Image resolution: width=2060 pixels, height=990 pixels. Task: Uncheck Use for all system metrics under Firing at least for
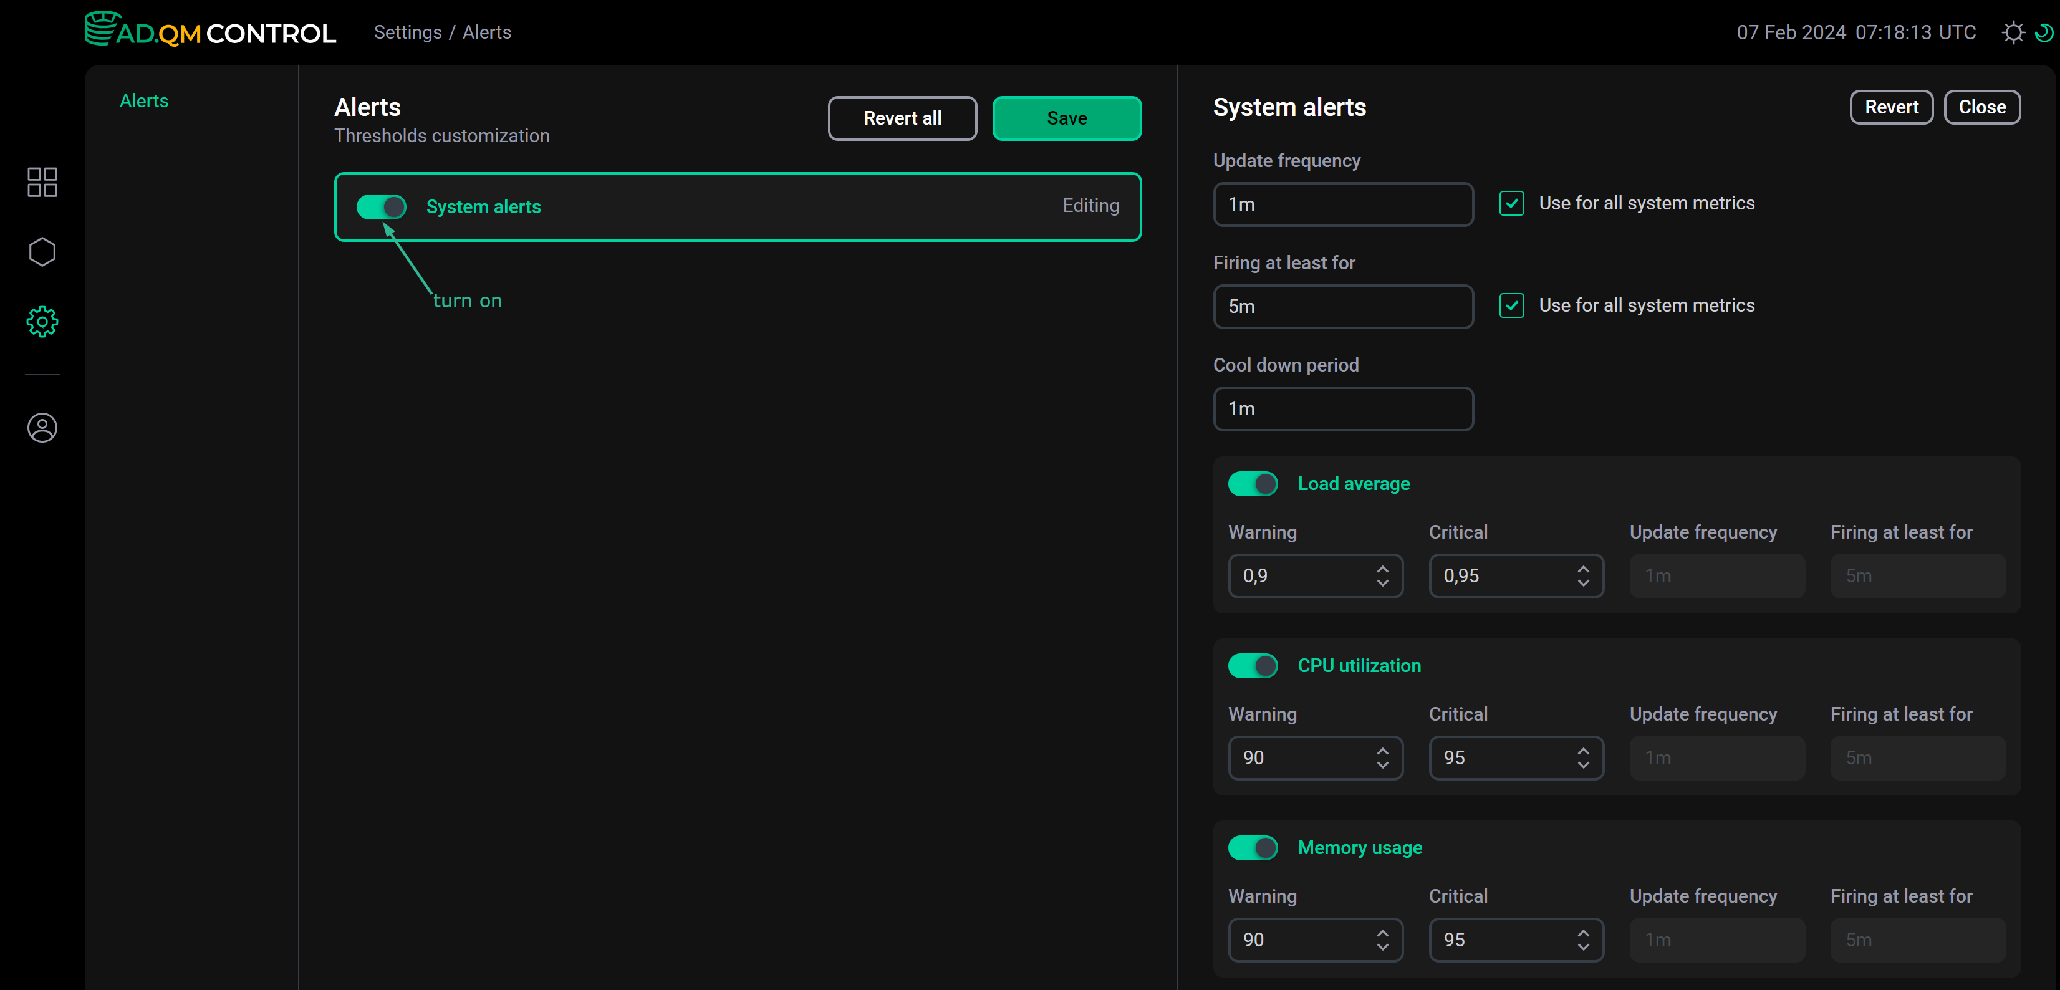(x=1511, y=305)
